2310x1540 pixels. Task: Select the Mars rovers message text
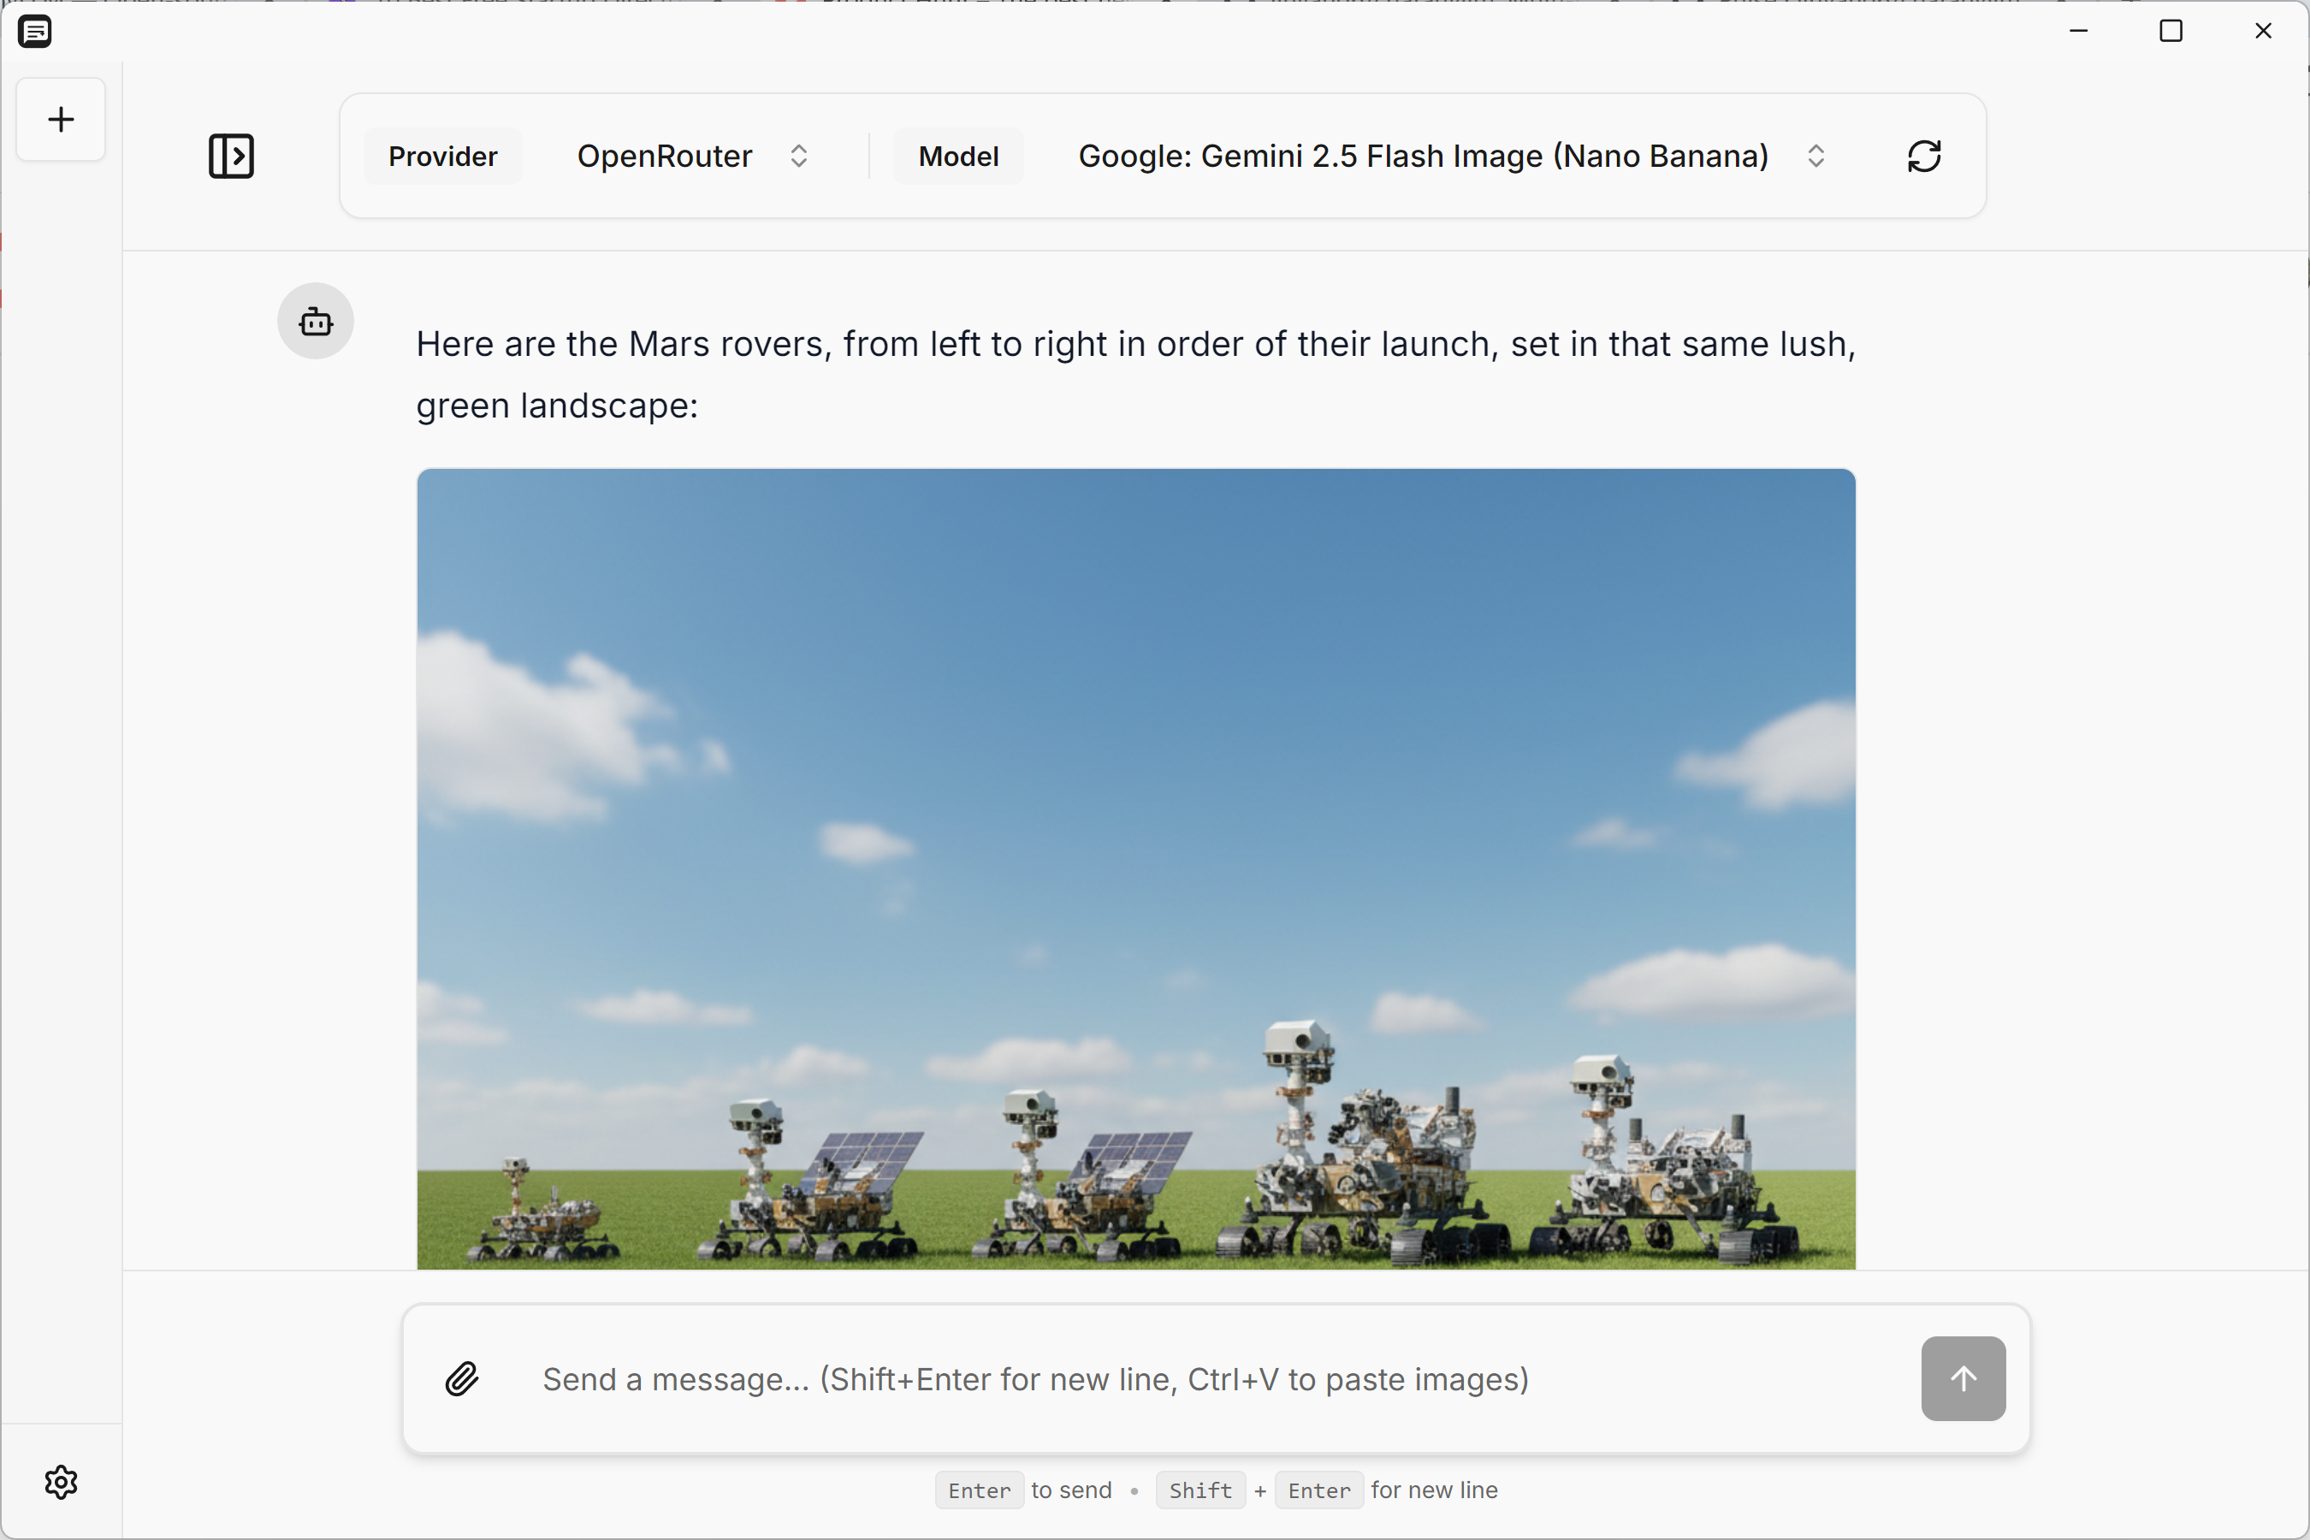point(1134,374)
